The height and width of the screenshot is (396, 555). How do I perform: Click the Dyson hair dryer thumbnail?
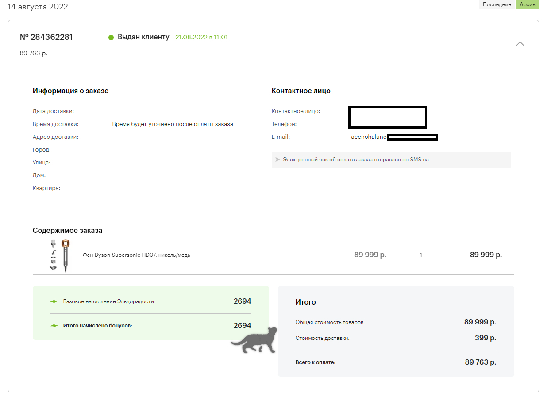(60, 255)
